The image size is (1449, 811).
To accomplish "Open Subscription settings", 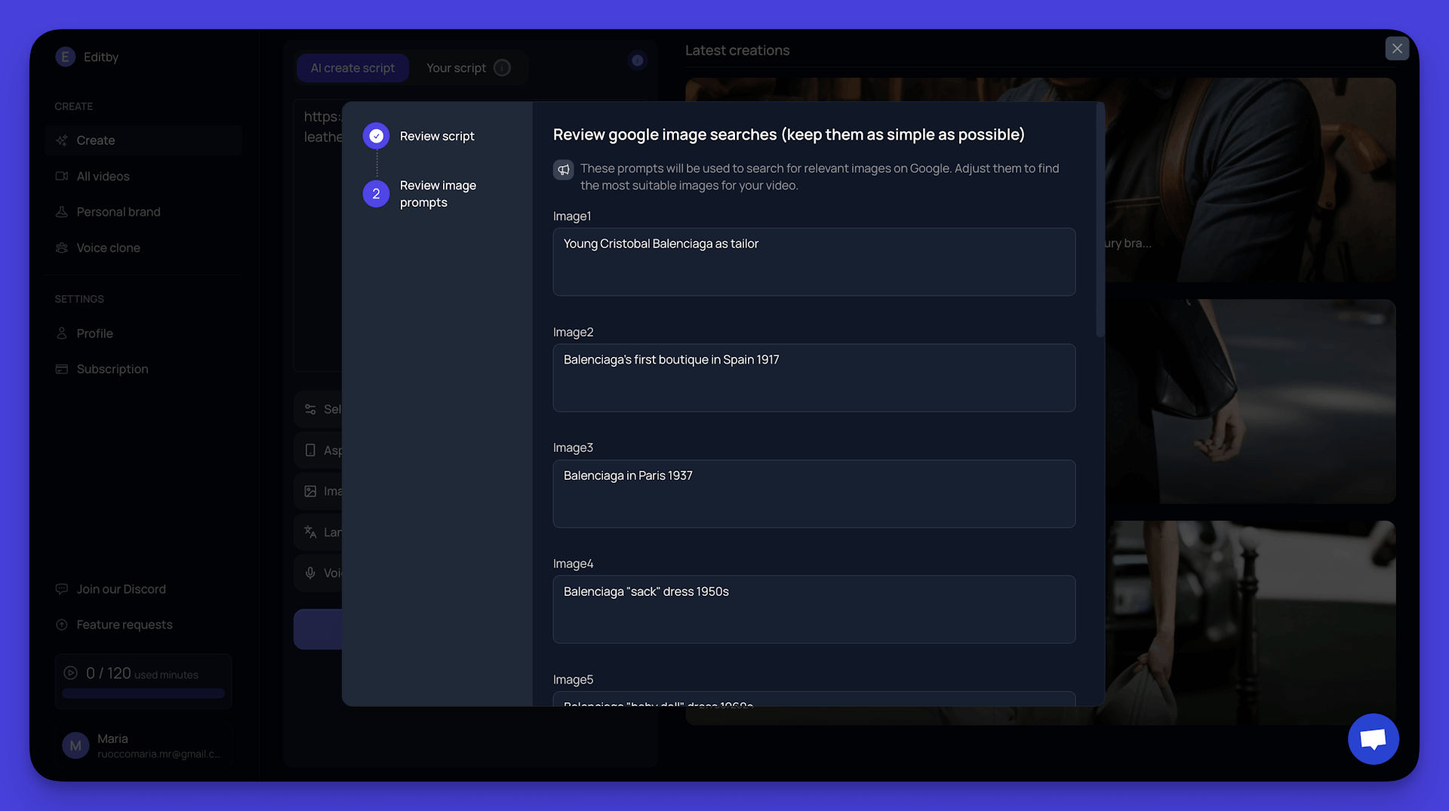I will click(x=143, y=369).
